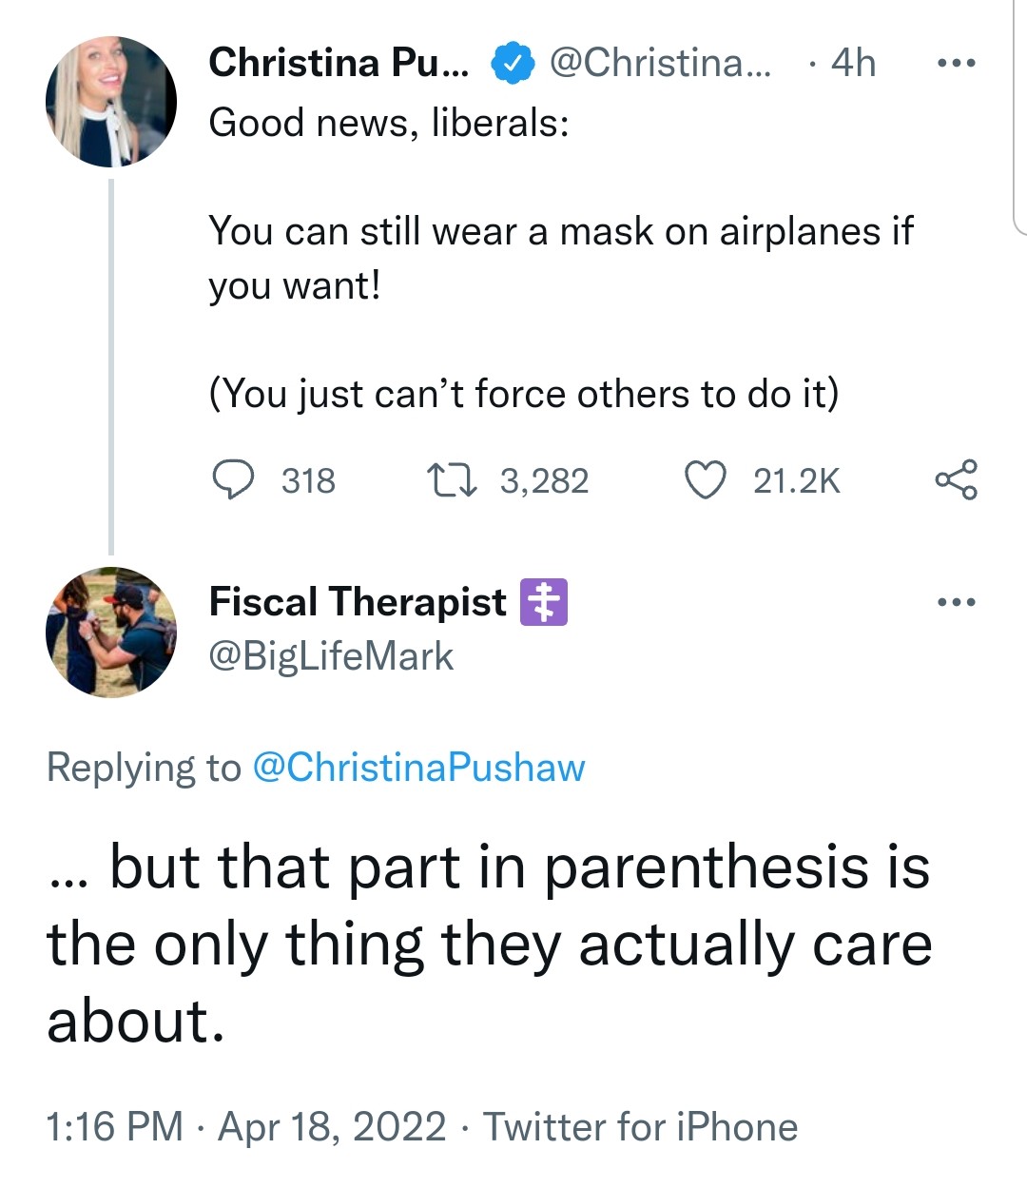This screenshot has height=1188, width=1027.
Task: Tap the retweet arrows icon
Action: tap(452, 480)
